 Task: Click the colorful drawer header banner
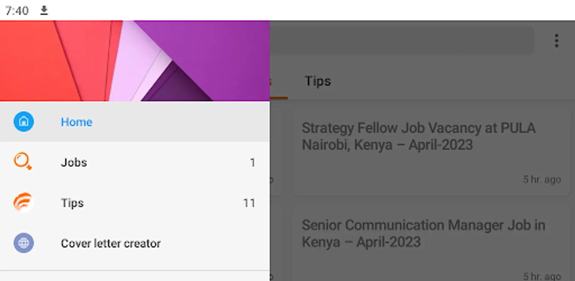point(135,61)
